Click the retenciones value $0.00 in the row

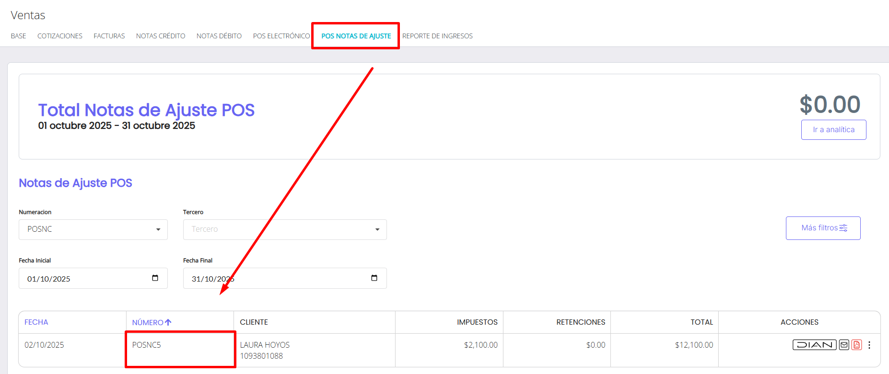point(596,345)
